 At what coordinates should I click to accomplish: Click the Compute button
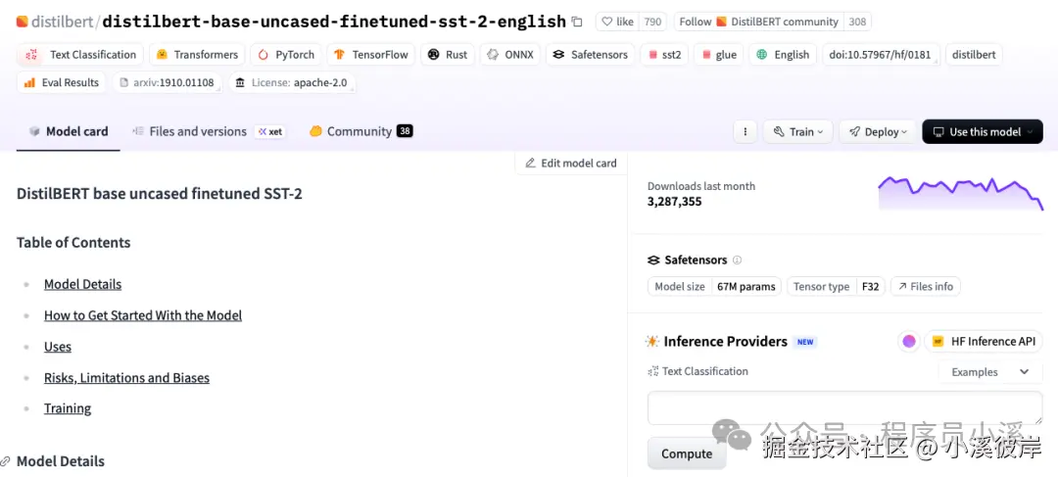(687, 453)
